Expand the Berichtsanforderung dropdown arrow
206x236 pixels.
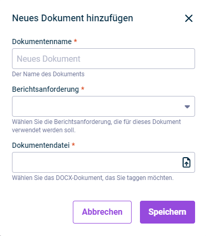click(187, 107)
